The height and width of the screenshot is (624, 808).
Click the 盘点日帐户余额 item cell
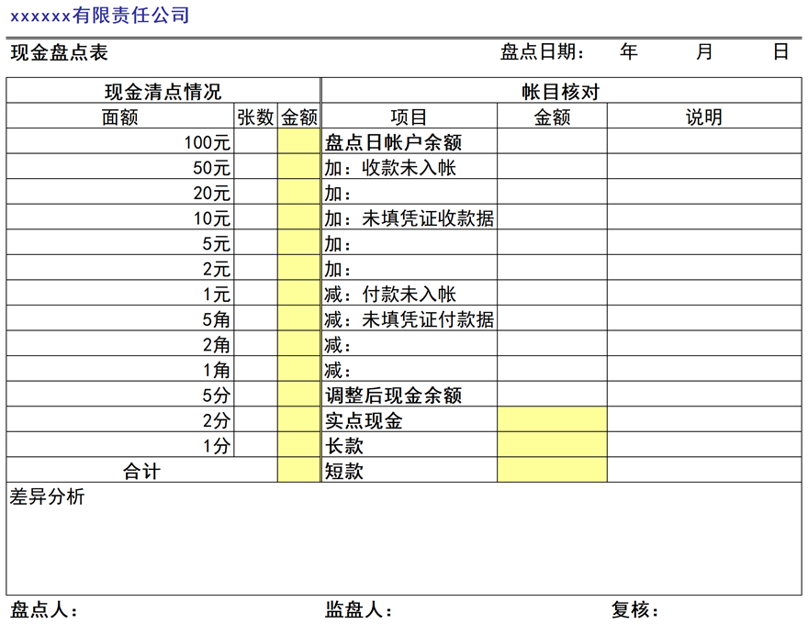(x=410, y=141)
